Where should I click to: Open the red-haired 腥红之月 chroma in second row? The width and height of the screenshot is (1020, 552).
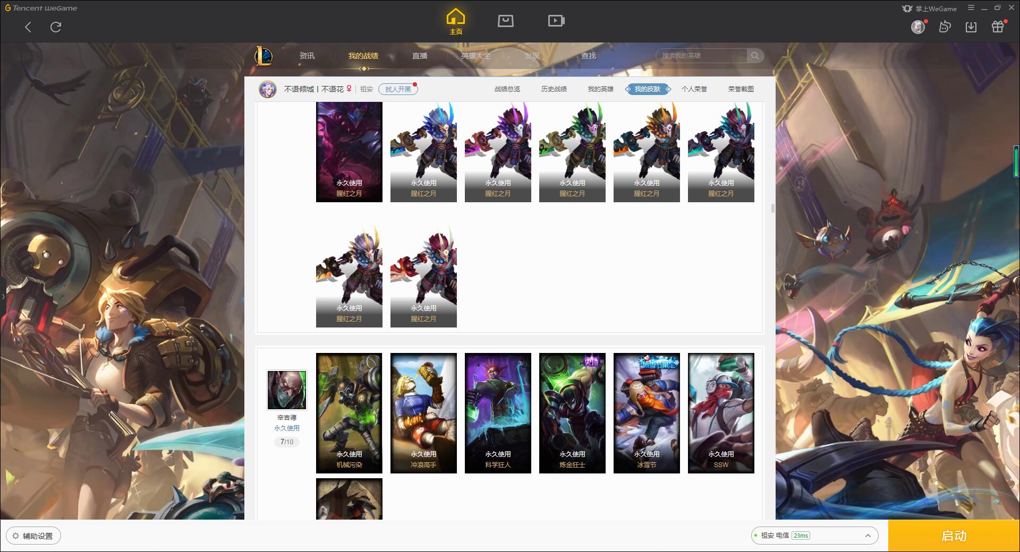click(423, 277)
